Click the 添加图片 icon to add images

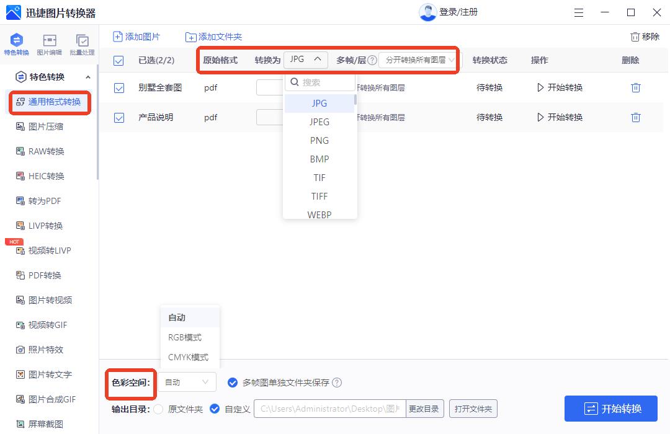tap(136, 37)
